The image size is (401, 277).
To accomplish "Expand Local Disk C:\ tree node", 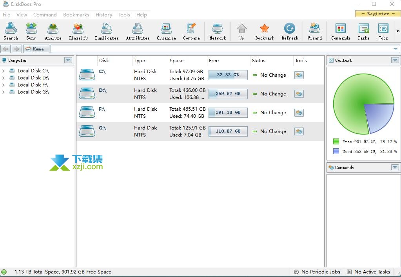I will click(4, 71).
